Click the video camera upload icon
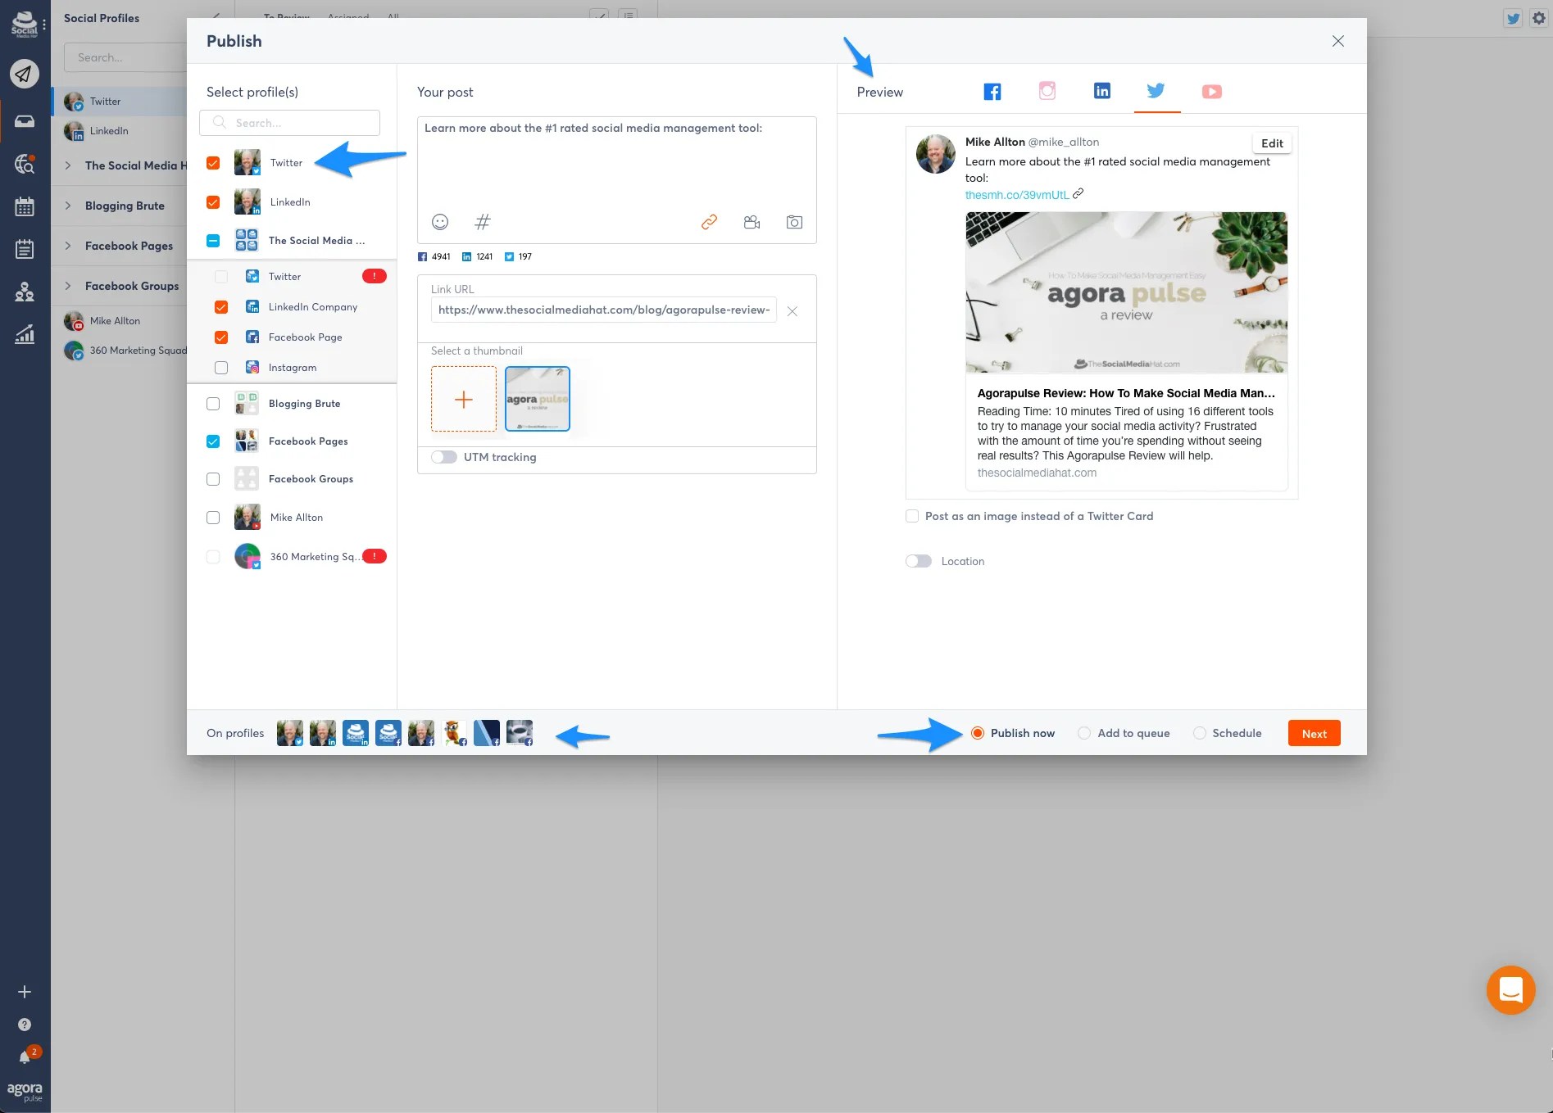This screenshot has height=1113, width=1553. click(752, 222)
